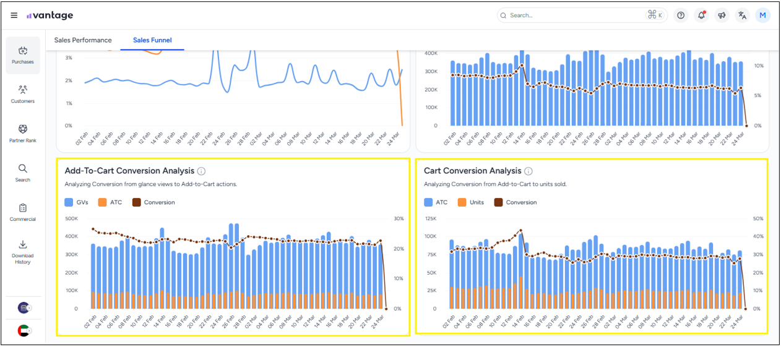781x347 pixels.
Task: Open the help question mark icon
Action: pyautogui.click(x=681, y=15)
